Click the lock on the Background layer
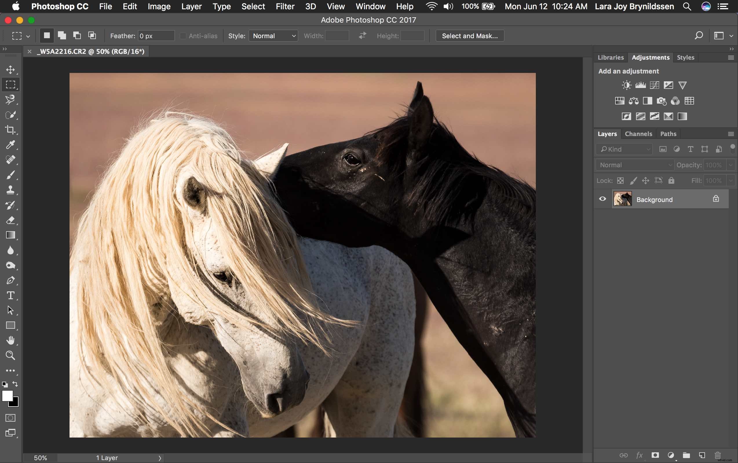 coord(716,199)
